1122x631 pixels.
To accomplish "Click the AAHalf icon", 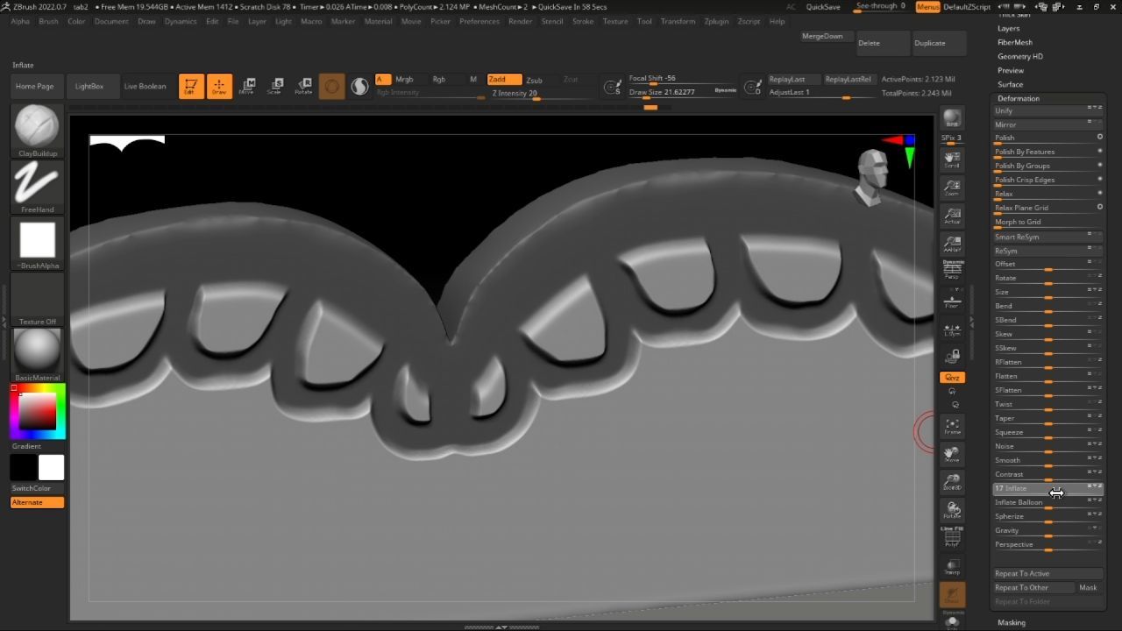I will tap(952, 244).
